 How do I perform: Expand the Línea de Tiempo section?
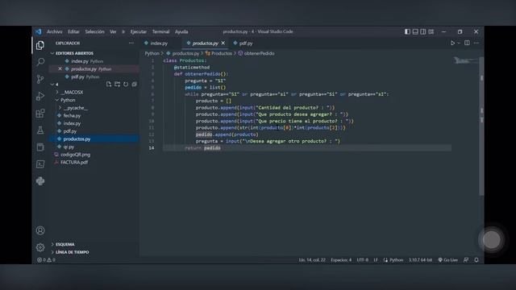pyautogui.click(x=72, y=252)
